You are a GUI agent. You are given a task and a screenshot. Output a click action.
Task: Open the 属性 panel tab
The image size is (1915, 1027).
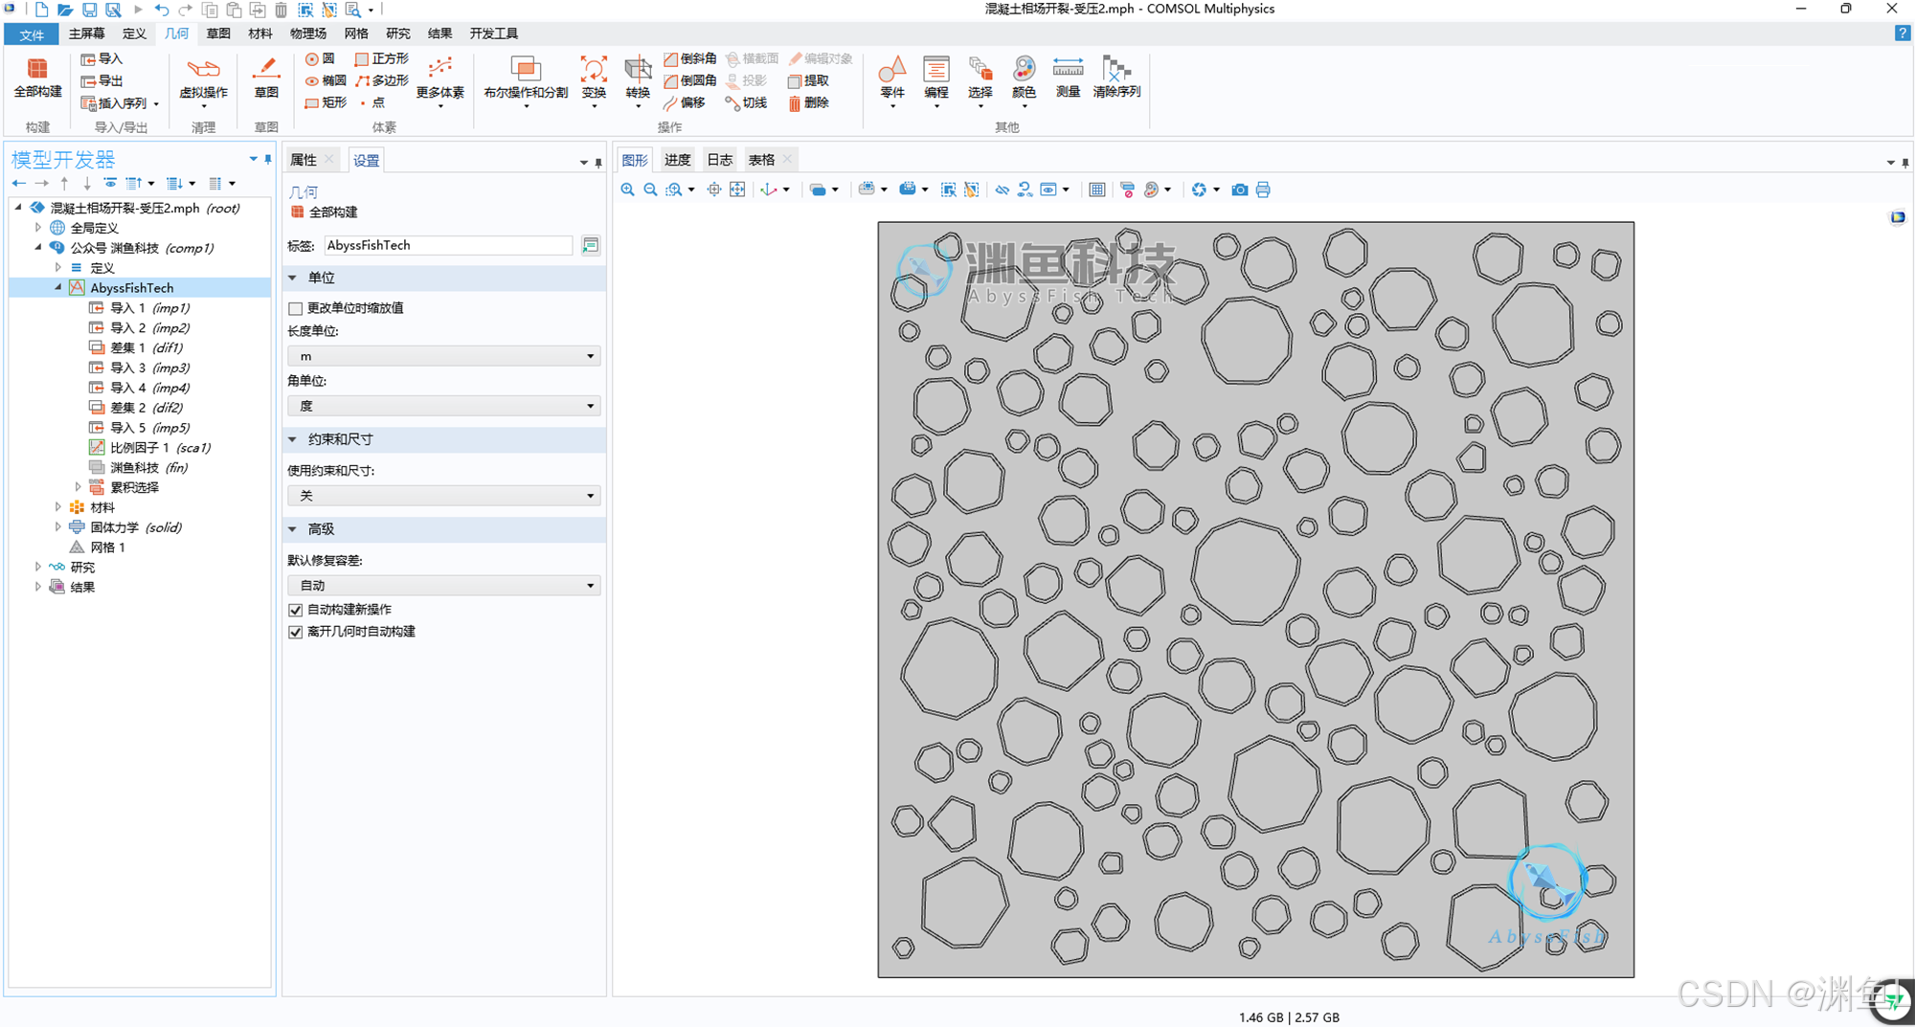click(x=304, y=160)
